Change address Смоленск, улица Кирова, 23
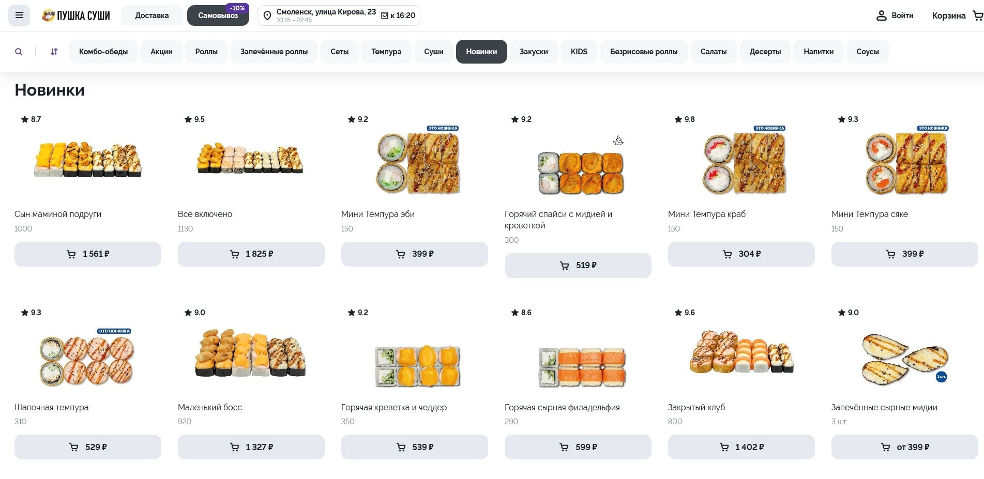The width and height of the screenshot is (984, 479). (326, 12)
